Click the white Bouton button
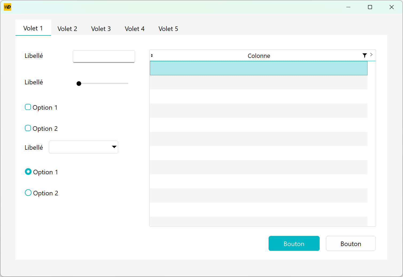This screenshot has height=277, width=403. click(351, 244)
